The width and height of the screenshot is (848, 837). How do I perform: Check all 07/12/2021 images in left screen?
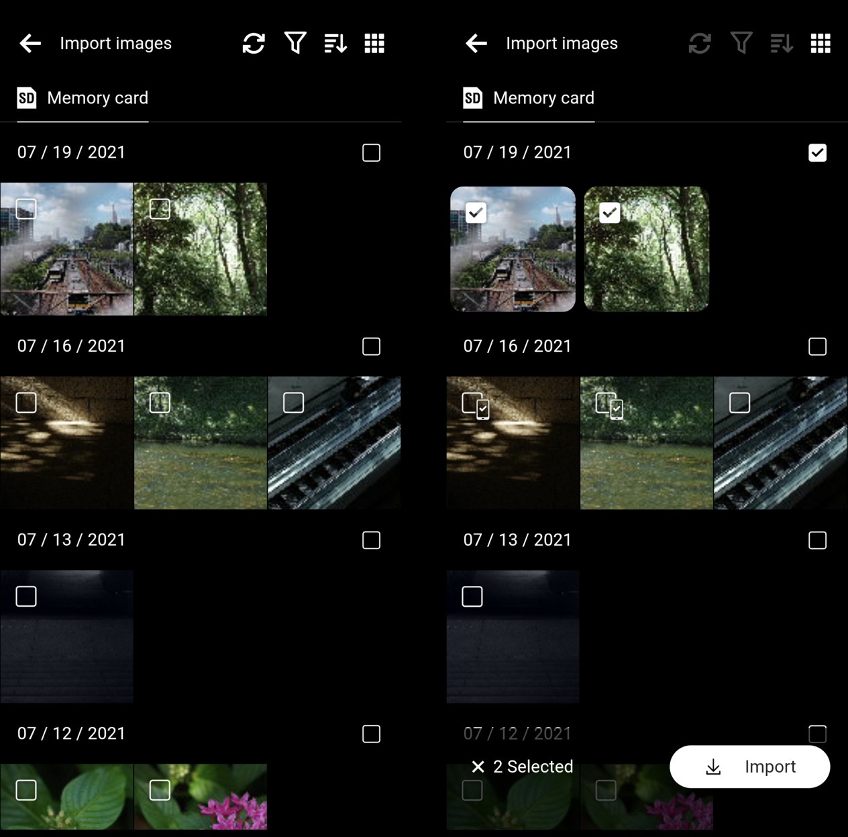371,734
